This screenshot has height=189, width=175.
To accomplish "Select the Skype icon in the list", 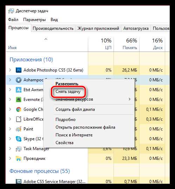I will [19, 139].
